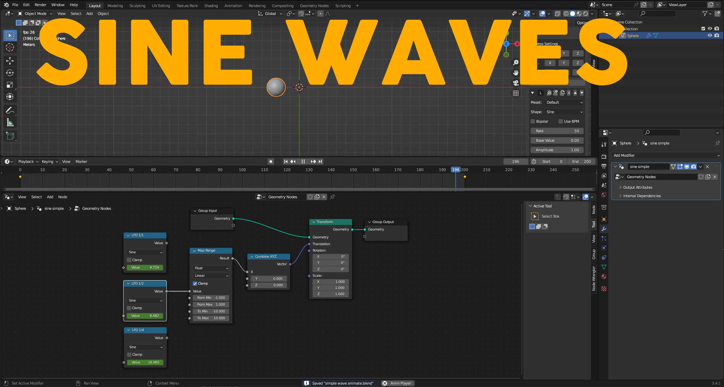The width and height of the screenshot is (724, 387).
Task: Toggle sine simple modifier render visibility
Action: [693, 167]
